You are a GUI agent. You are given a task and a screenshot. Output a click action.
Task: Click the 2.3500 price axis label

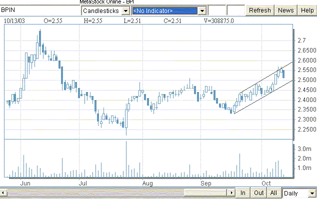(306, 109)
